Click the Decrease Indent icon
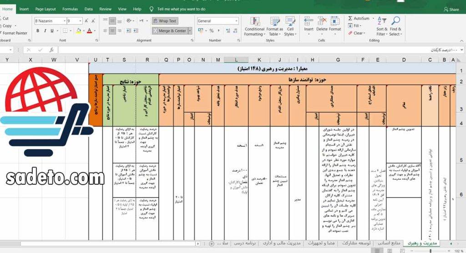The width and height of the screenshot is (466, 253). (129, 30)
